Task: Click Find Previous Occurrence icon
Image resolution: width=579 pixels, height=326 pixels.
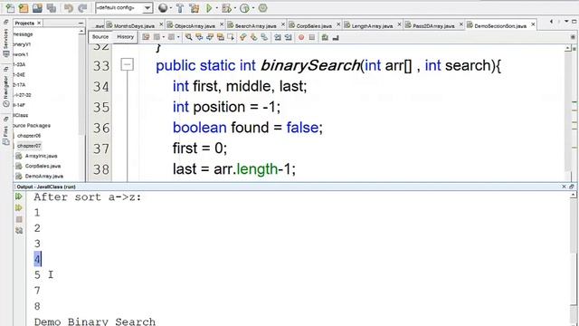Action: 199,37
